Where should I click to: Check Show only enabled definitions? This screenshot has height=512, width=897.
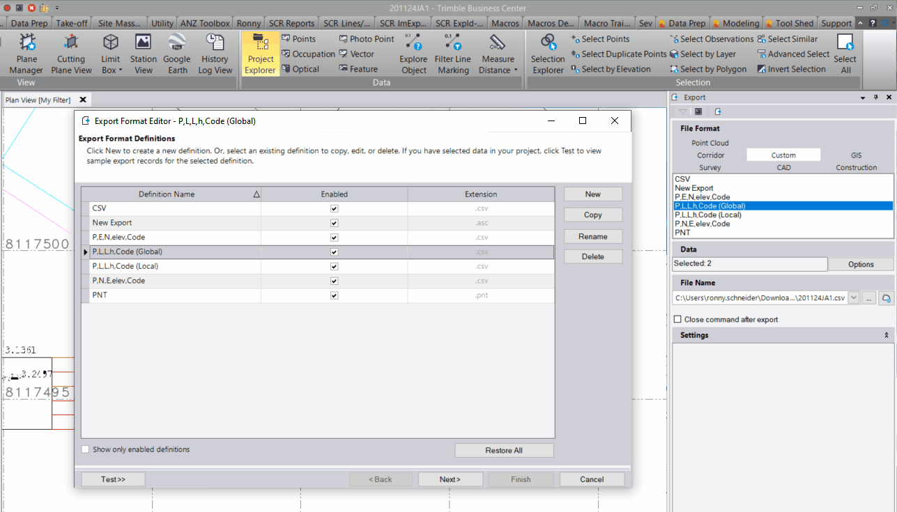85,449
